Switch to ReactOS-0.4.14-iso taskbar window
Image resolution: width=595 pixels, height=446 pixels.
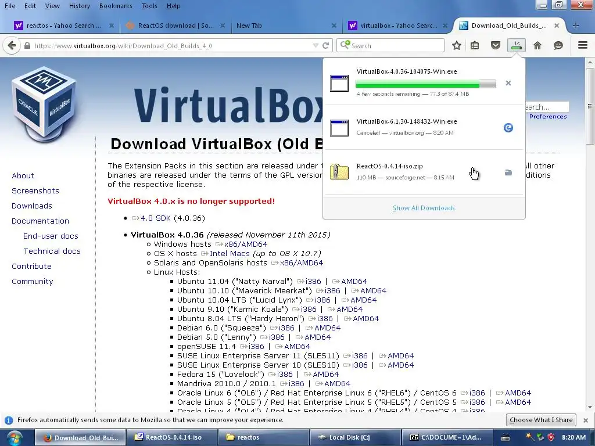(171, 438)
